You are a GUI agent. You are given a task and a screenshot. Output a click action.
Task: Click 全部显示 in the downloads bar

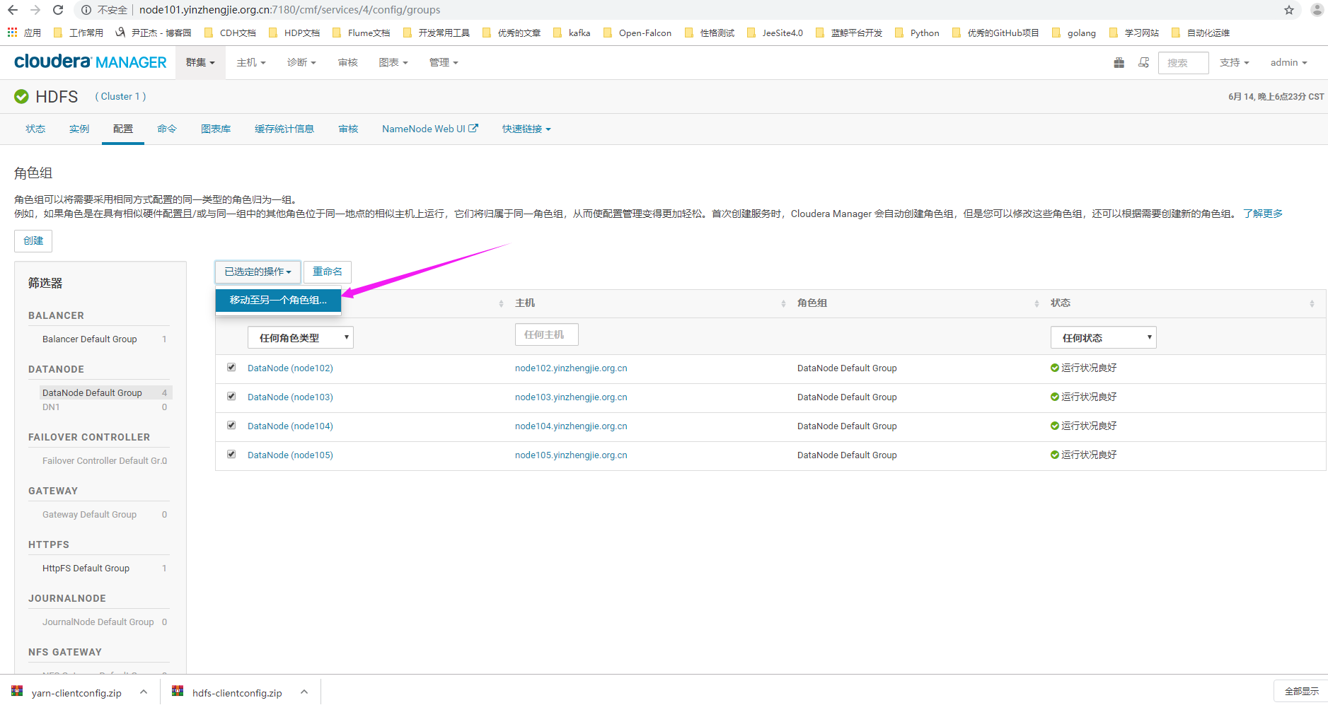pyautogui.click(x=1301, y=691)
